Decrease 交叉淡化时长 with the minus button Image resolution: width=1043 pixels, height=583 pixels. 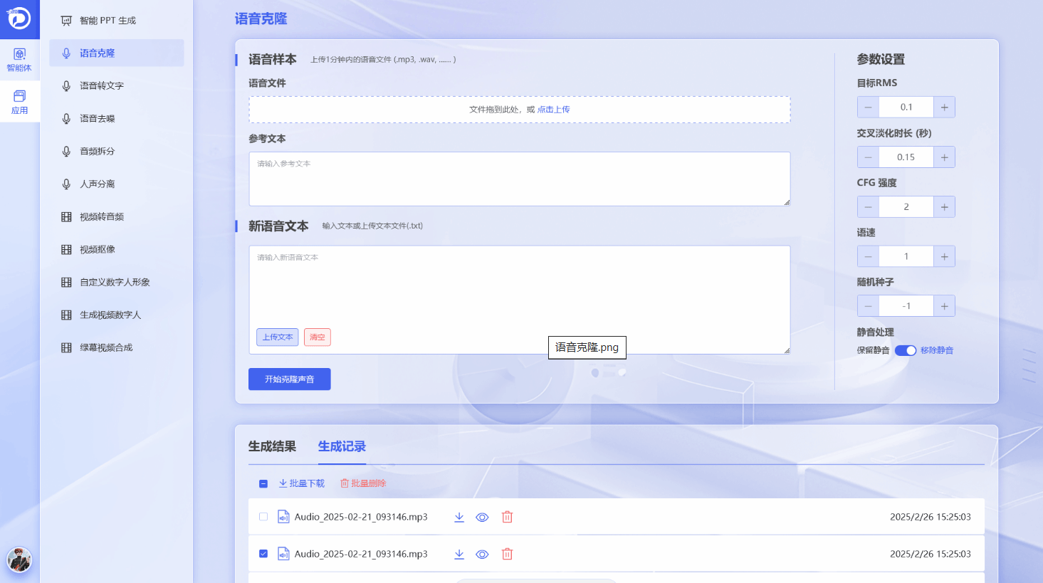(x=868, y=157)
